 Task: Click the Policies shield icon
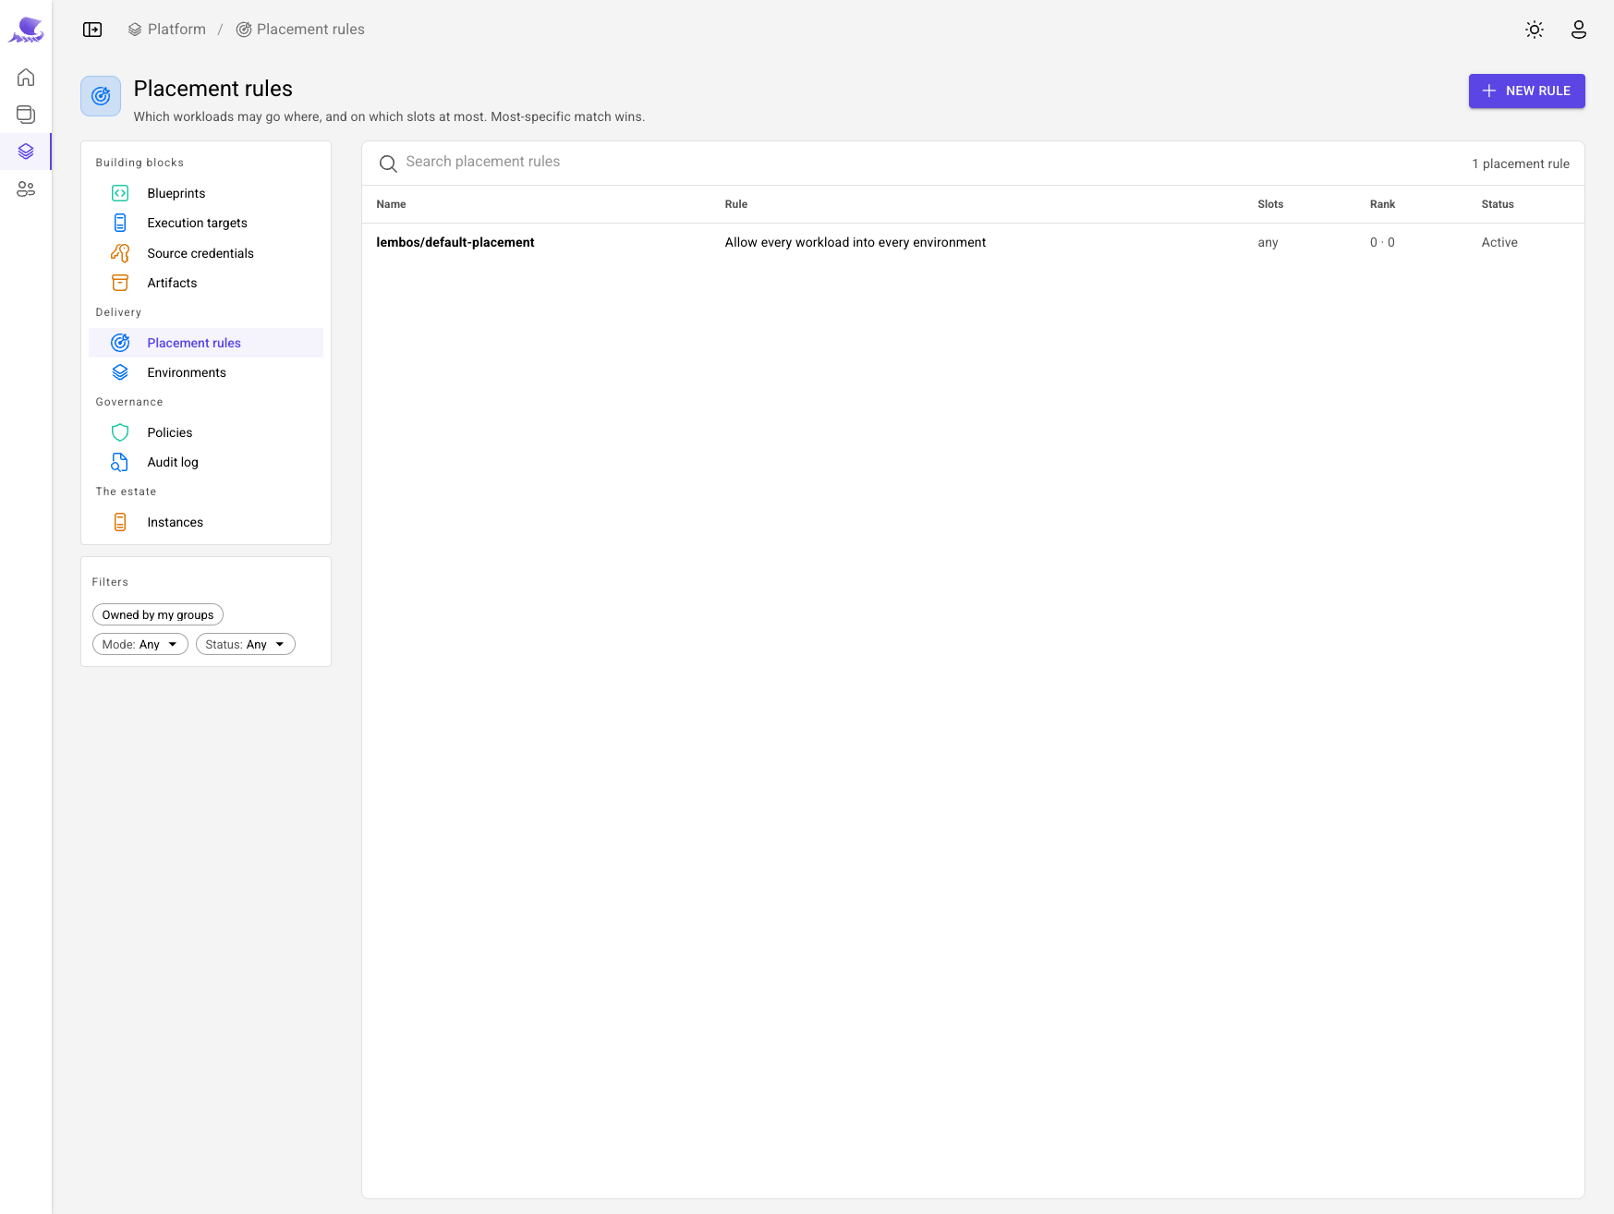pyautogui.click(x=120, y=432)
